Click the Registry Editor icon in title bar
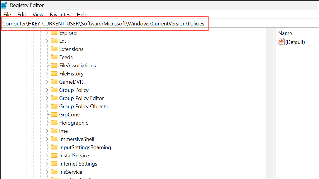Viewport: 319px width, 179px height. point(4,5)
